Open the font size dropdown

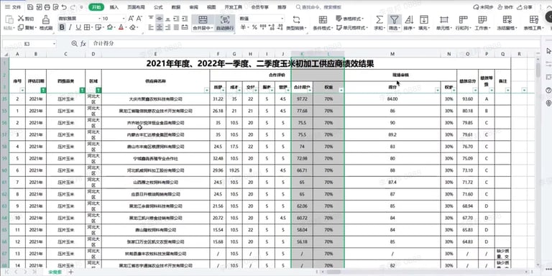(124, 19)
